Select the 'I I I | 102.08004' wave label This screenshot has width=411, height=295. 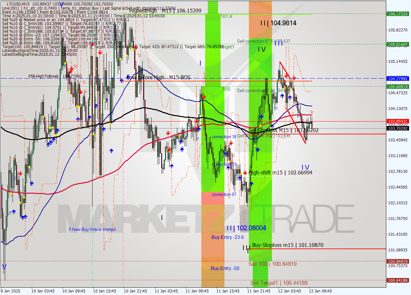click(x=246, y=228)
